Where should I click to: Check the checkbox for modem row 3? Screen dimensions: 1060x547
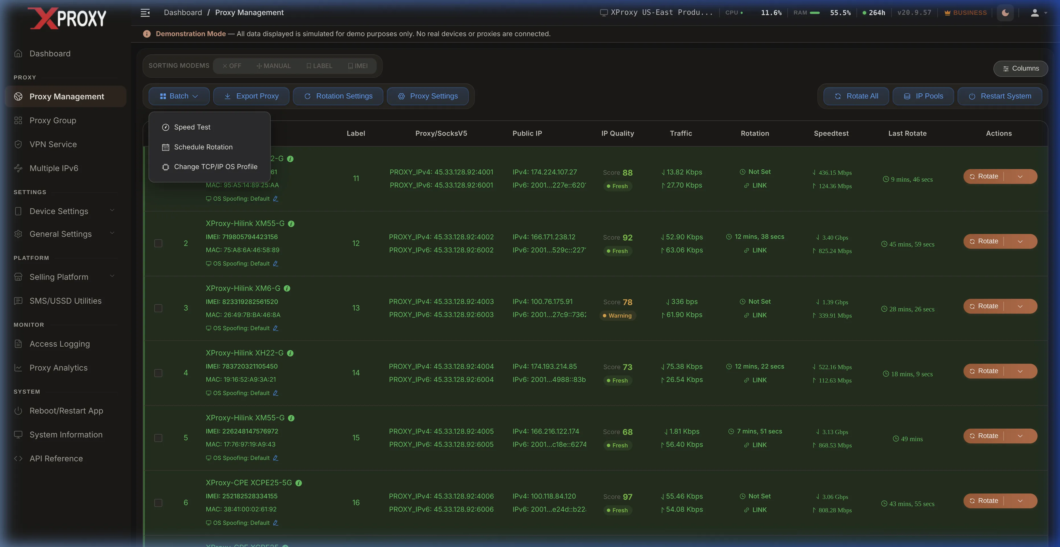[x=158, y=309]
